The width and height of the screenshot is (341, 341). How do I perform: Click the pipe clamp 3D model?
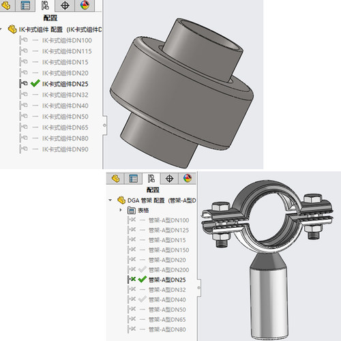click(x=267, y=259)
